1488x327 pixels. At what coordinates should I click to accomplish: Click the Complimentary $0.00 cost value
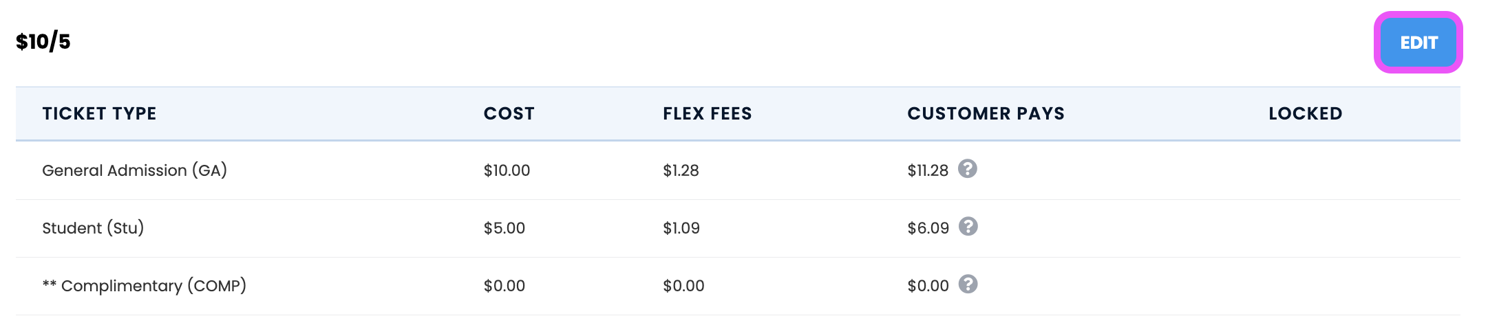[504, 286]
